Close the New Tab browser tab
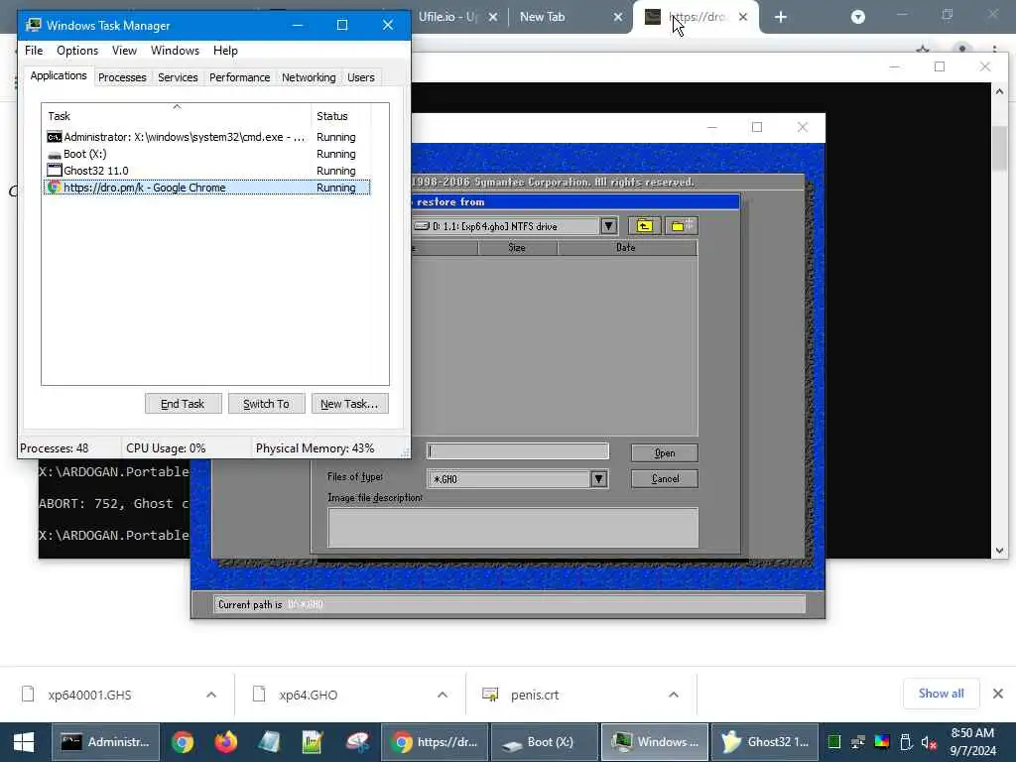1016x762 pixels. tap(618, 17)
